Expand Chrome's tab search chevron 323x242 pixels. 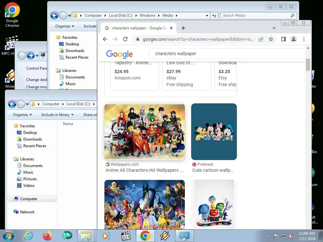pyautogui.click(x=274, y=28)
